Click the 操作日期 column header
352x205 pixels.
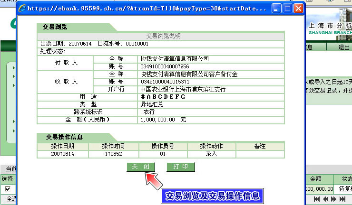(63, 146)
